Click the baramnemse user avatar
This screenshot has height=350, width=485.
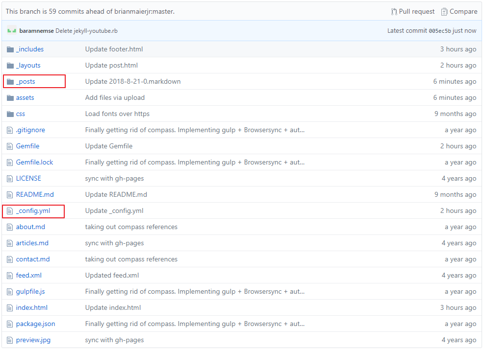point(12,31)
